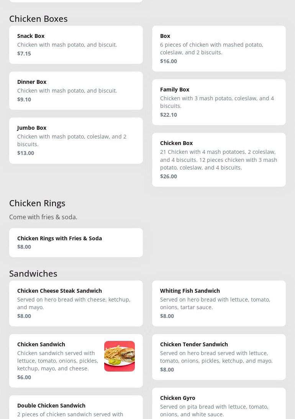295x419 pixels.
Task: Open the Whiting Fish Sandwich item
Action: [x=219, y=303]
